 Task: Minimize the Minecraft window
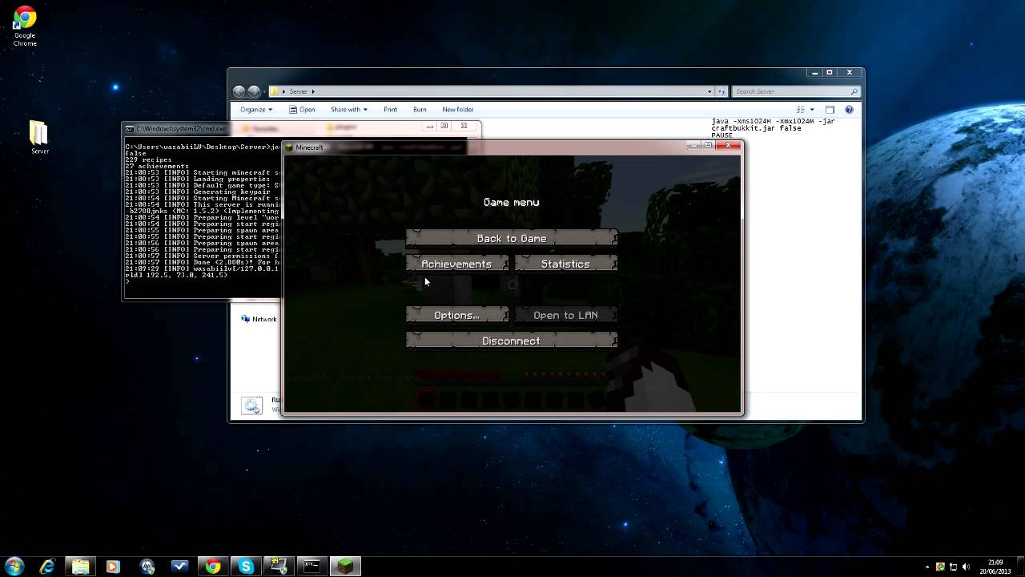coord(693,145)
